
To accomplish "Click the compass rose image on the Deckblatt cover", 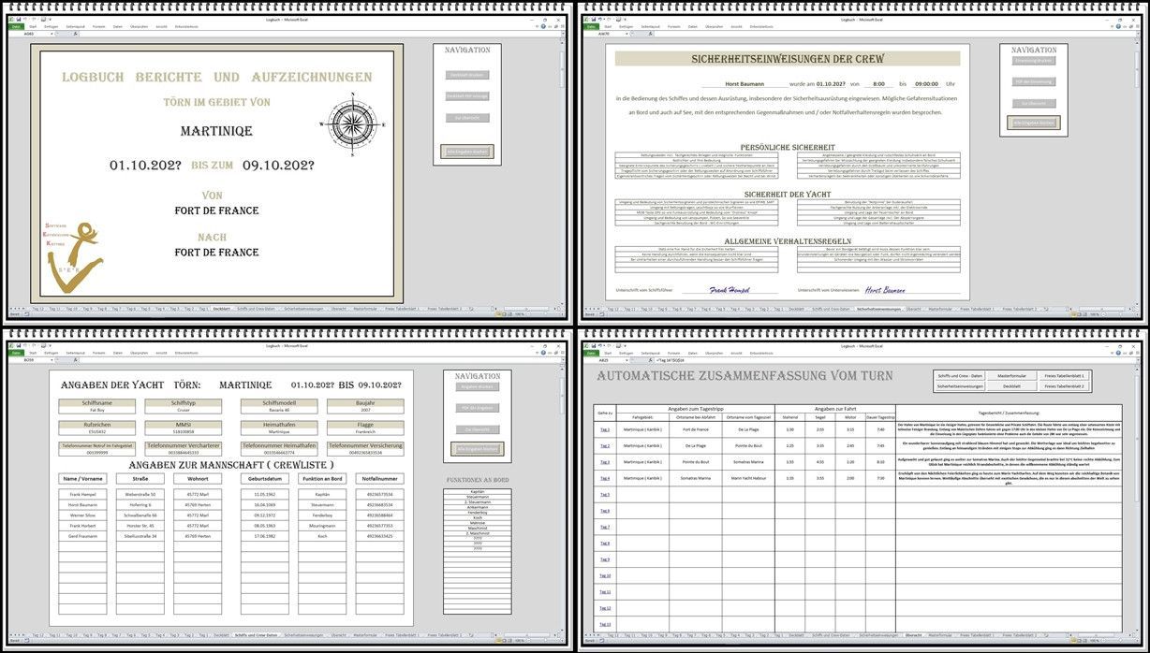I will pyautogui.click(x=345, y=122).
